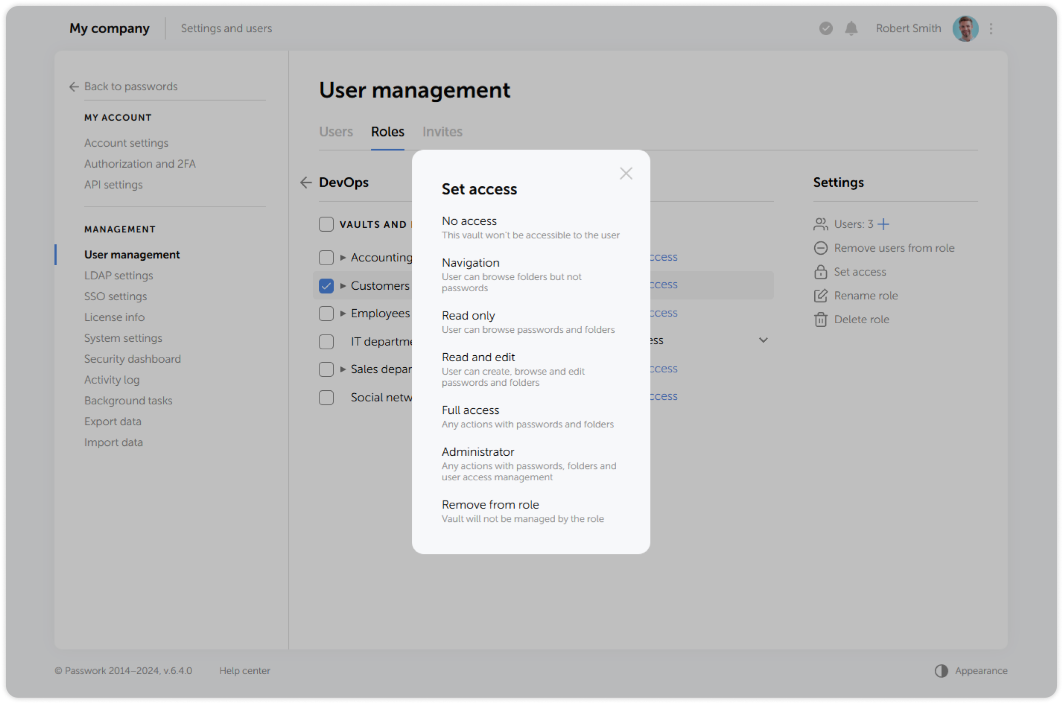The width and height of the screenshot is (1063, 704).
Task: Click the plus icon next to Users: 3
Action: point(883,224)
